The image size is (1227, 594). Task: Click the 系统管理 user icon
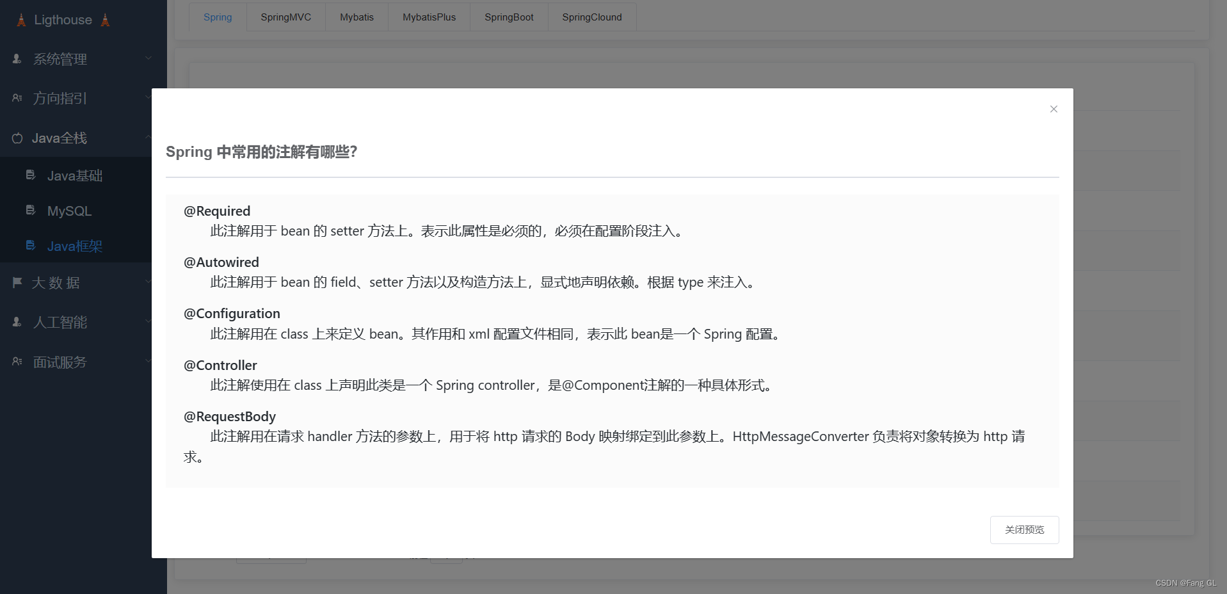(17, 59)
